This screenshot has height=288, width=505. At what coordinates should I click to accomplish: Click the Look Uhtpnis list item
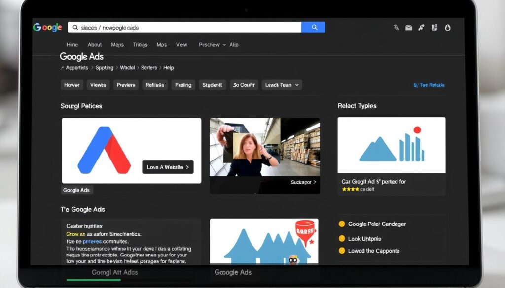tap(364, 239)
